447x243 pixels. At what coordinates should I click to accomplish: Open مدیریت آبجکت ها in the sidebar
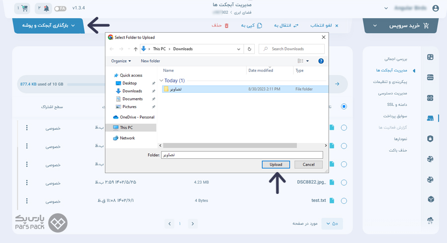point(392,70)
